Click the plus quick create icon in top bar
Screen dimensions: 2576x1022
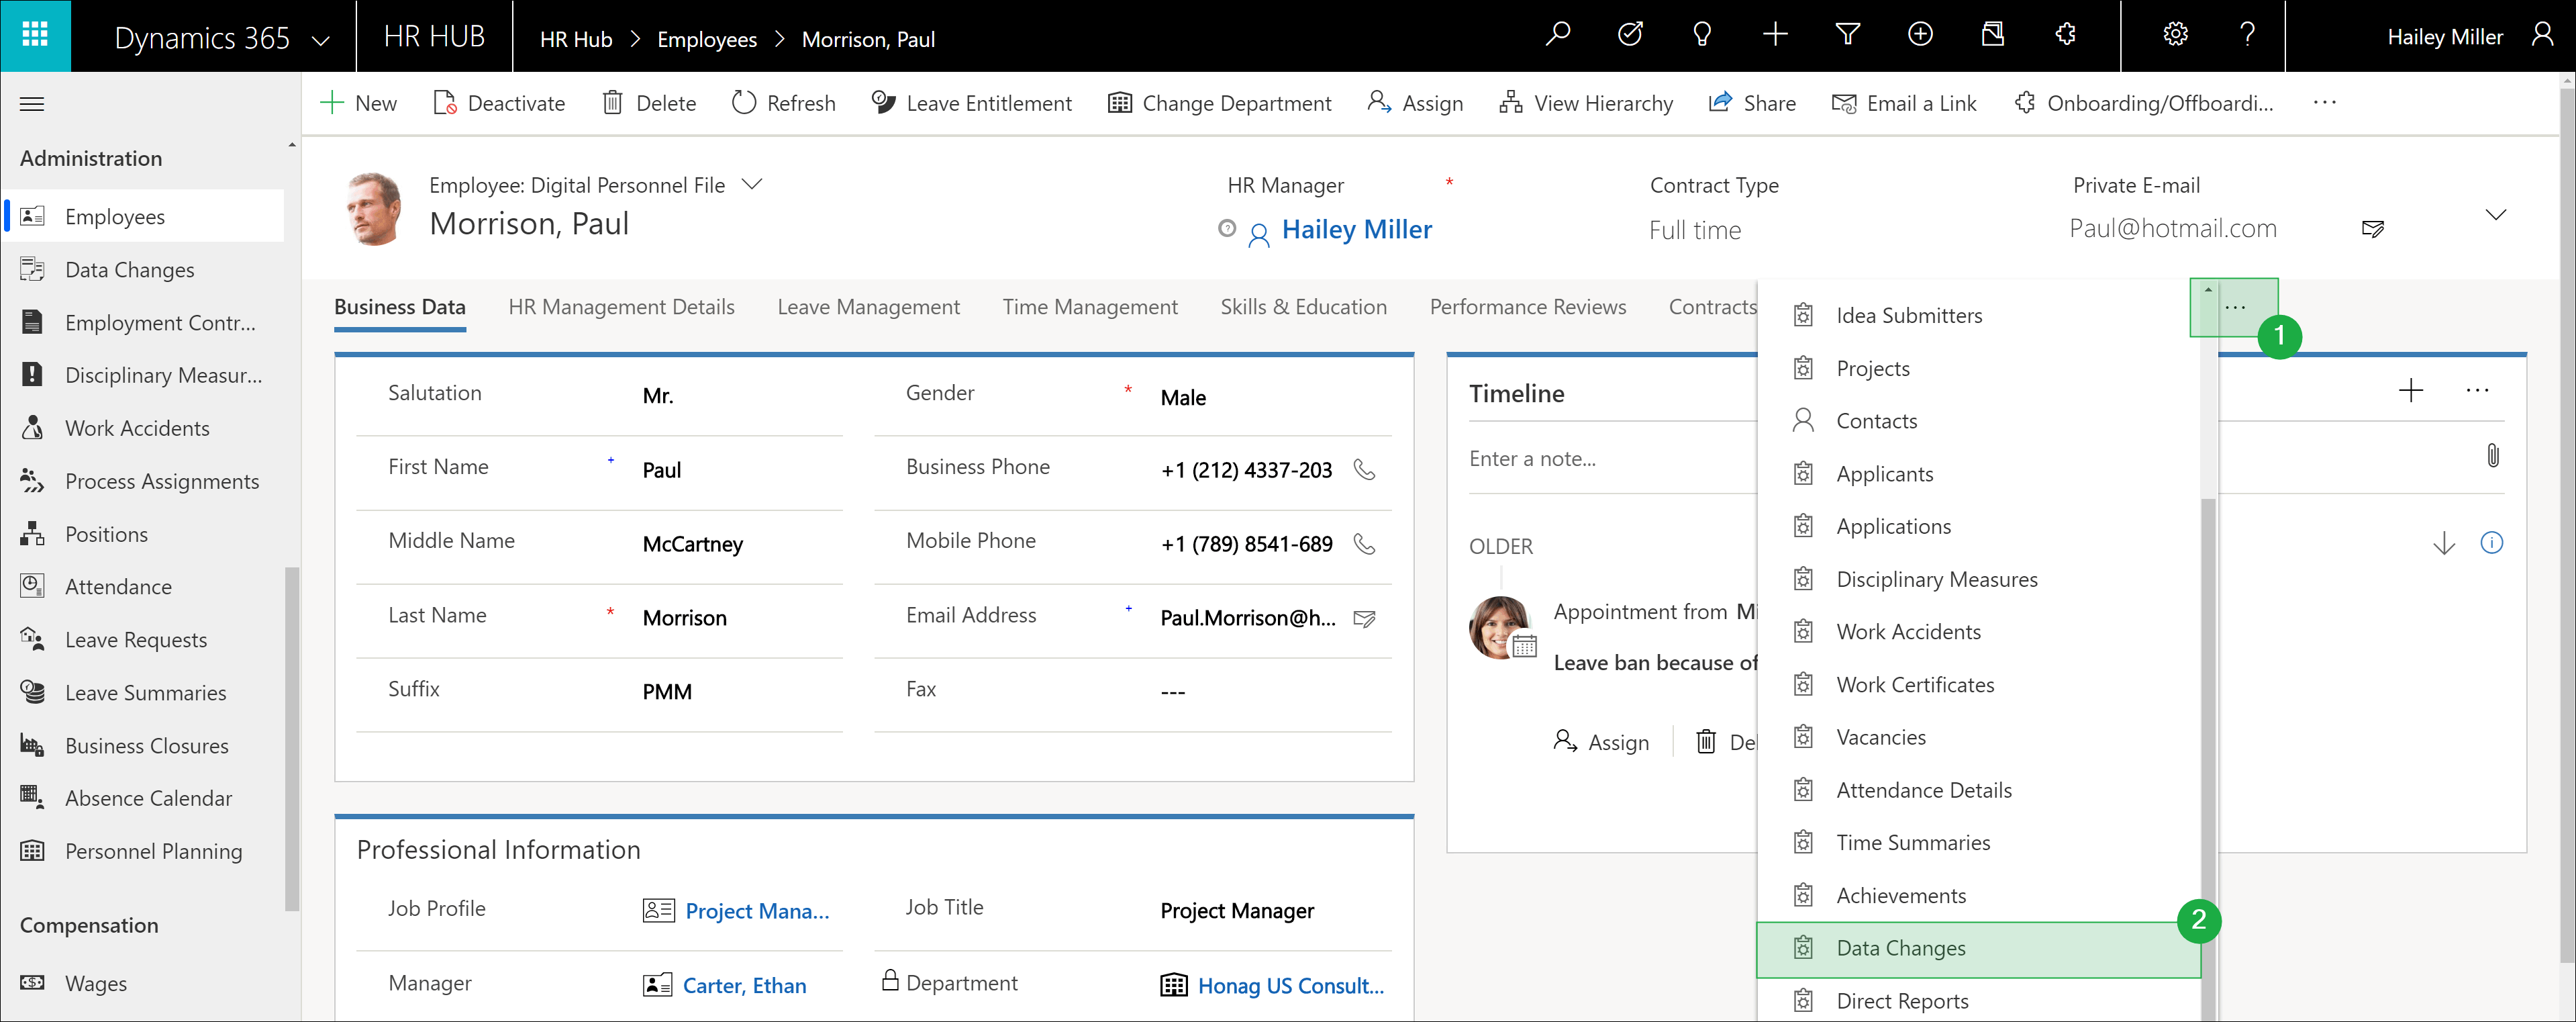[1775, 35]
